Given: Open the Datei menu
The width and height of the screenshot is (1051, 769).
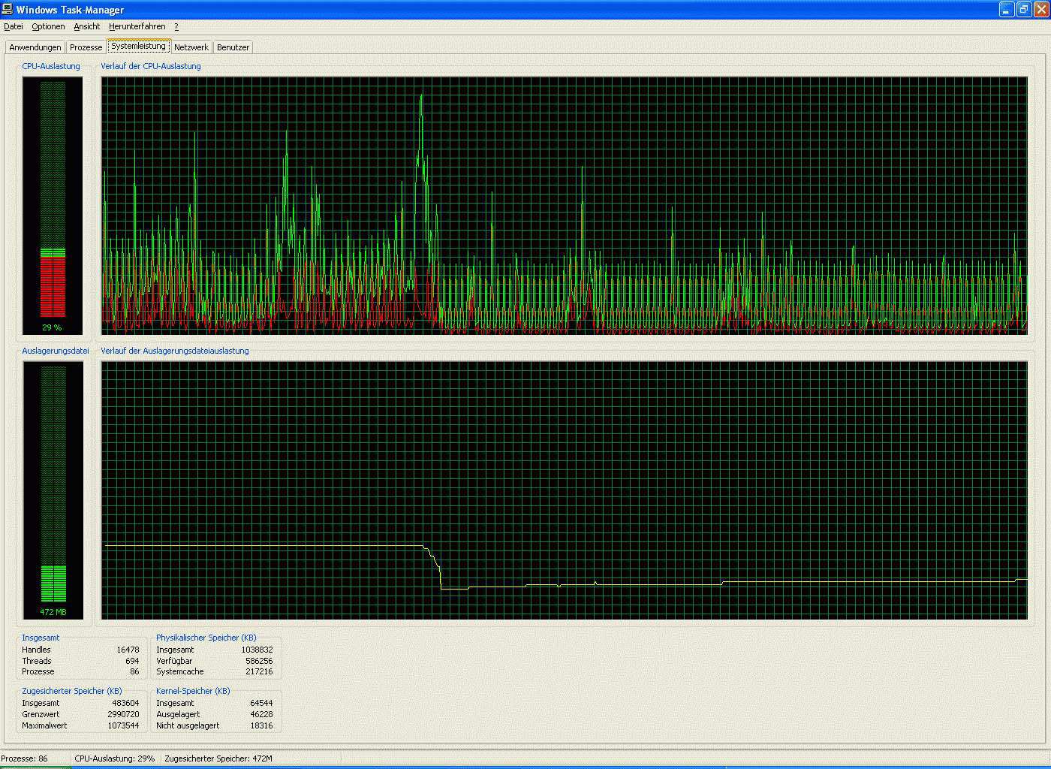Looking at the screenshot, I should click(14, 26).
